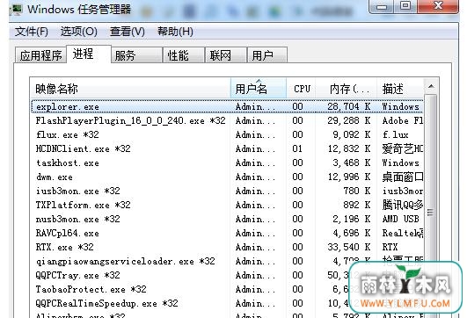Sort by 映像名称 column header
This screenshot has height=318, width=467.
130,89
